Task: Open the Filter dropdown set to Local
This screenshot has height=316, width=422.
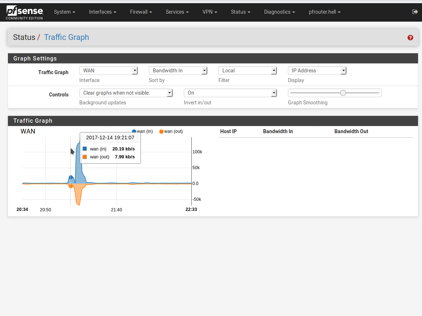Action: point(248,71)
